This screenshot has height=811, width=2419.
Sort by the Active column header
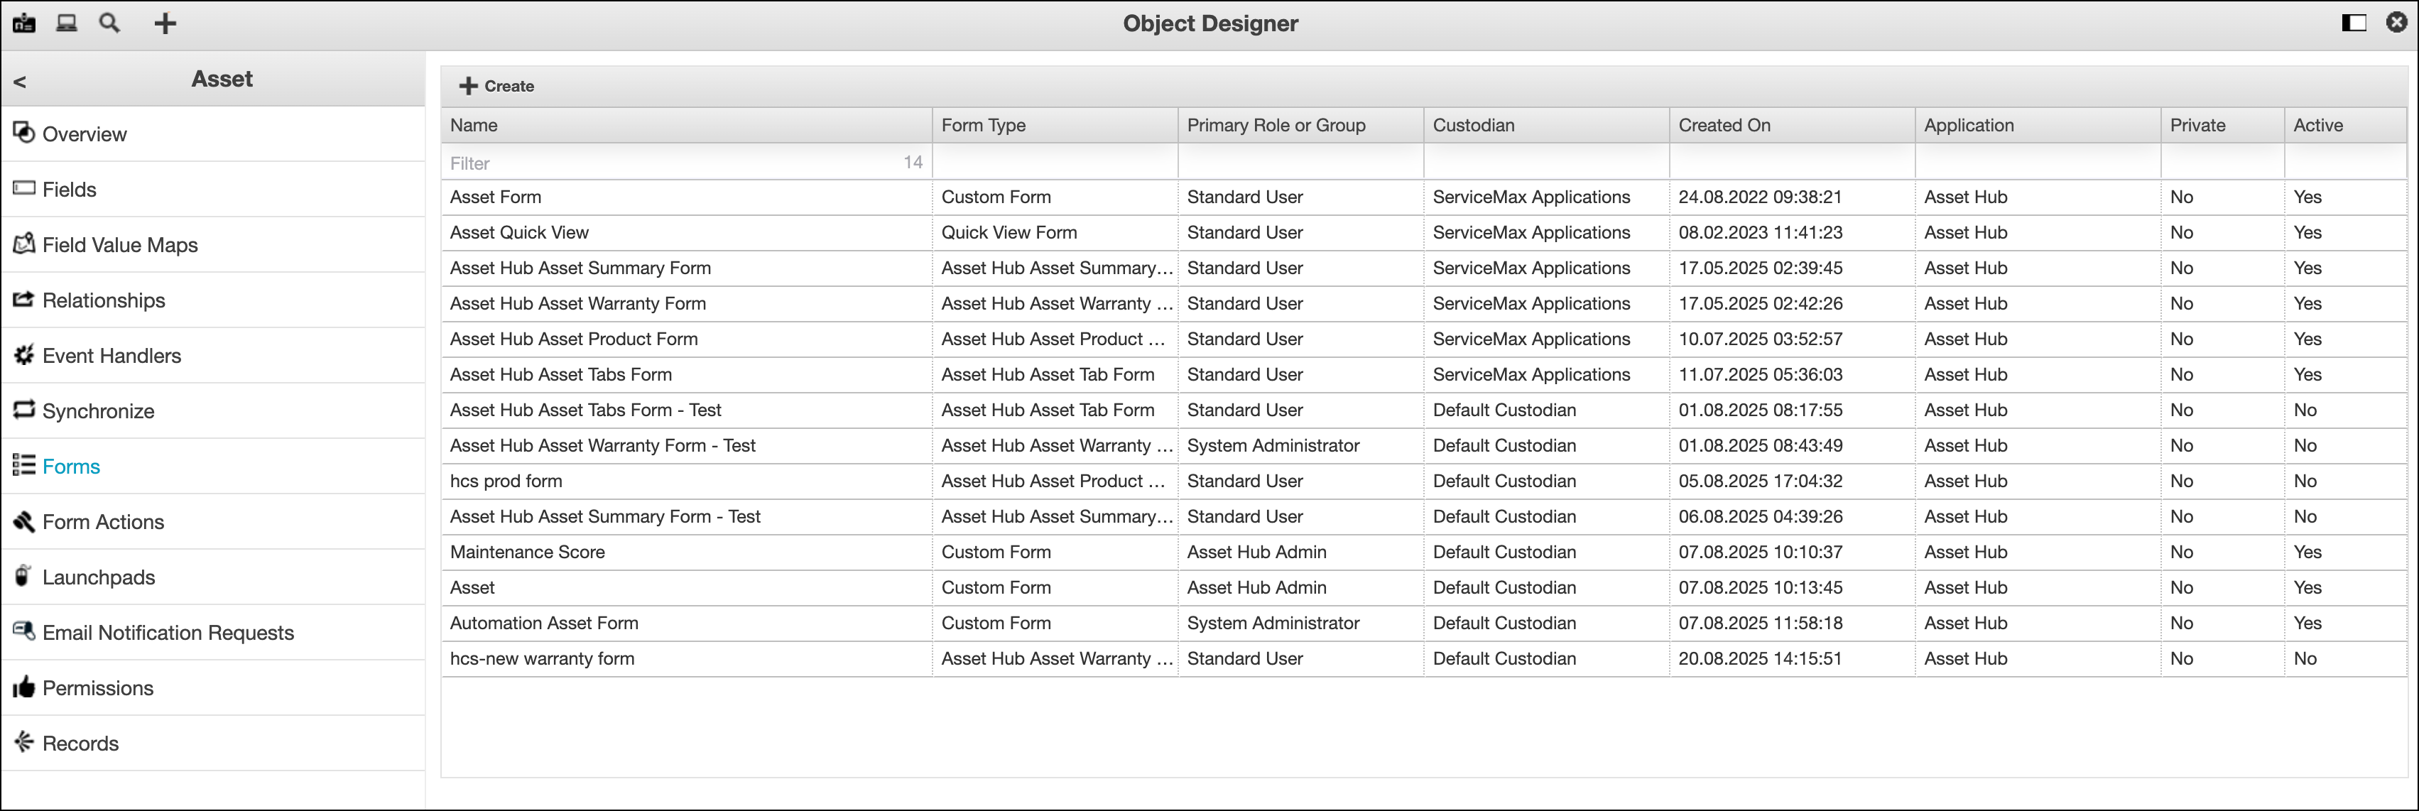2345,125
